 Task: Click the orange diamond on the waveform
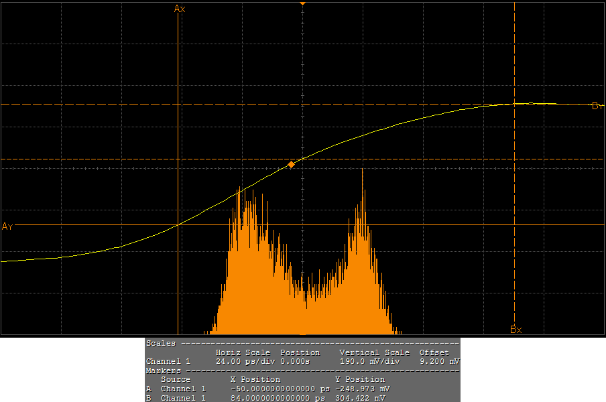[x=291, y=164]
